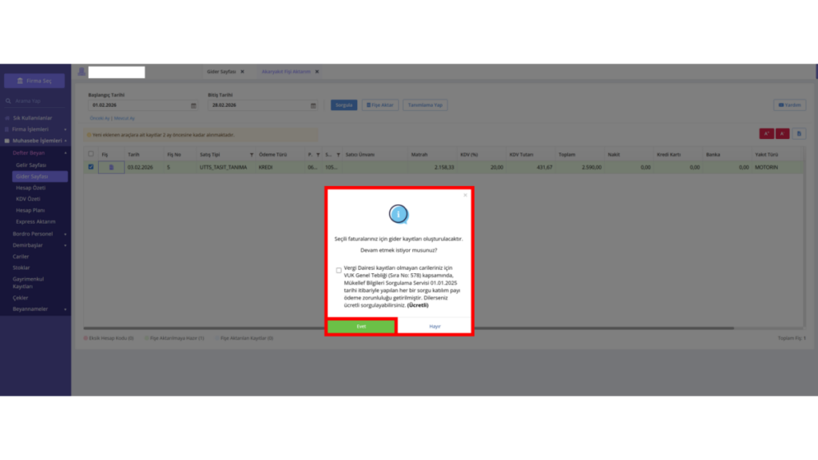
Task: Open Çekler in the sidebar
Action: click(x=20, y=298)
